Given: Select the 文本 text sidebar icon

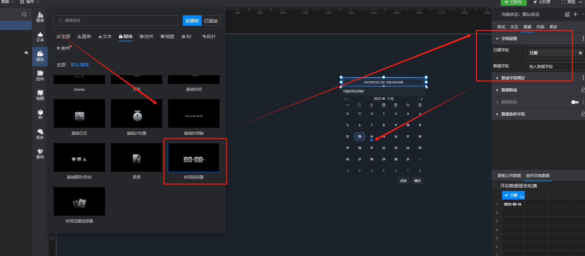Looking at the screenshot, I should pos(40,36).
